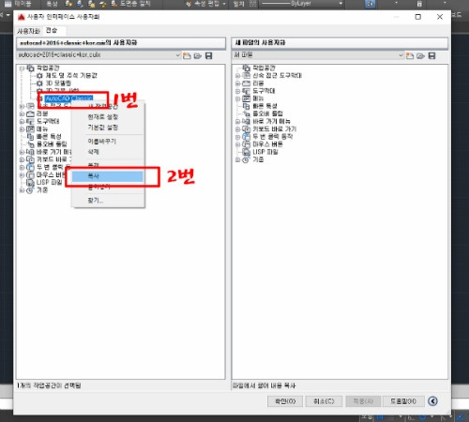Choose 기본값 설정 from context menu
469x422 pixels.
tap(103, 128)
